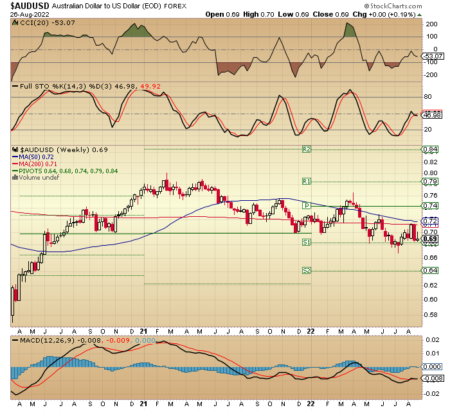Click the 0.66 price axis label

[x=431, y=257]
